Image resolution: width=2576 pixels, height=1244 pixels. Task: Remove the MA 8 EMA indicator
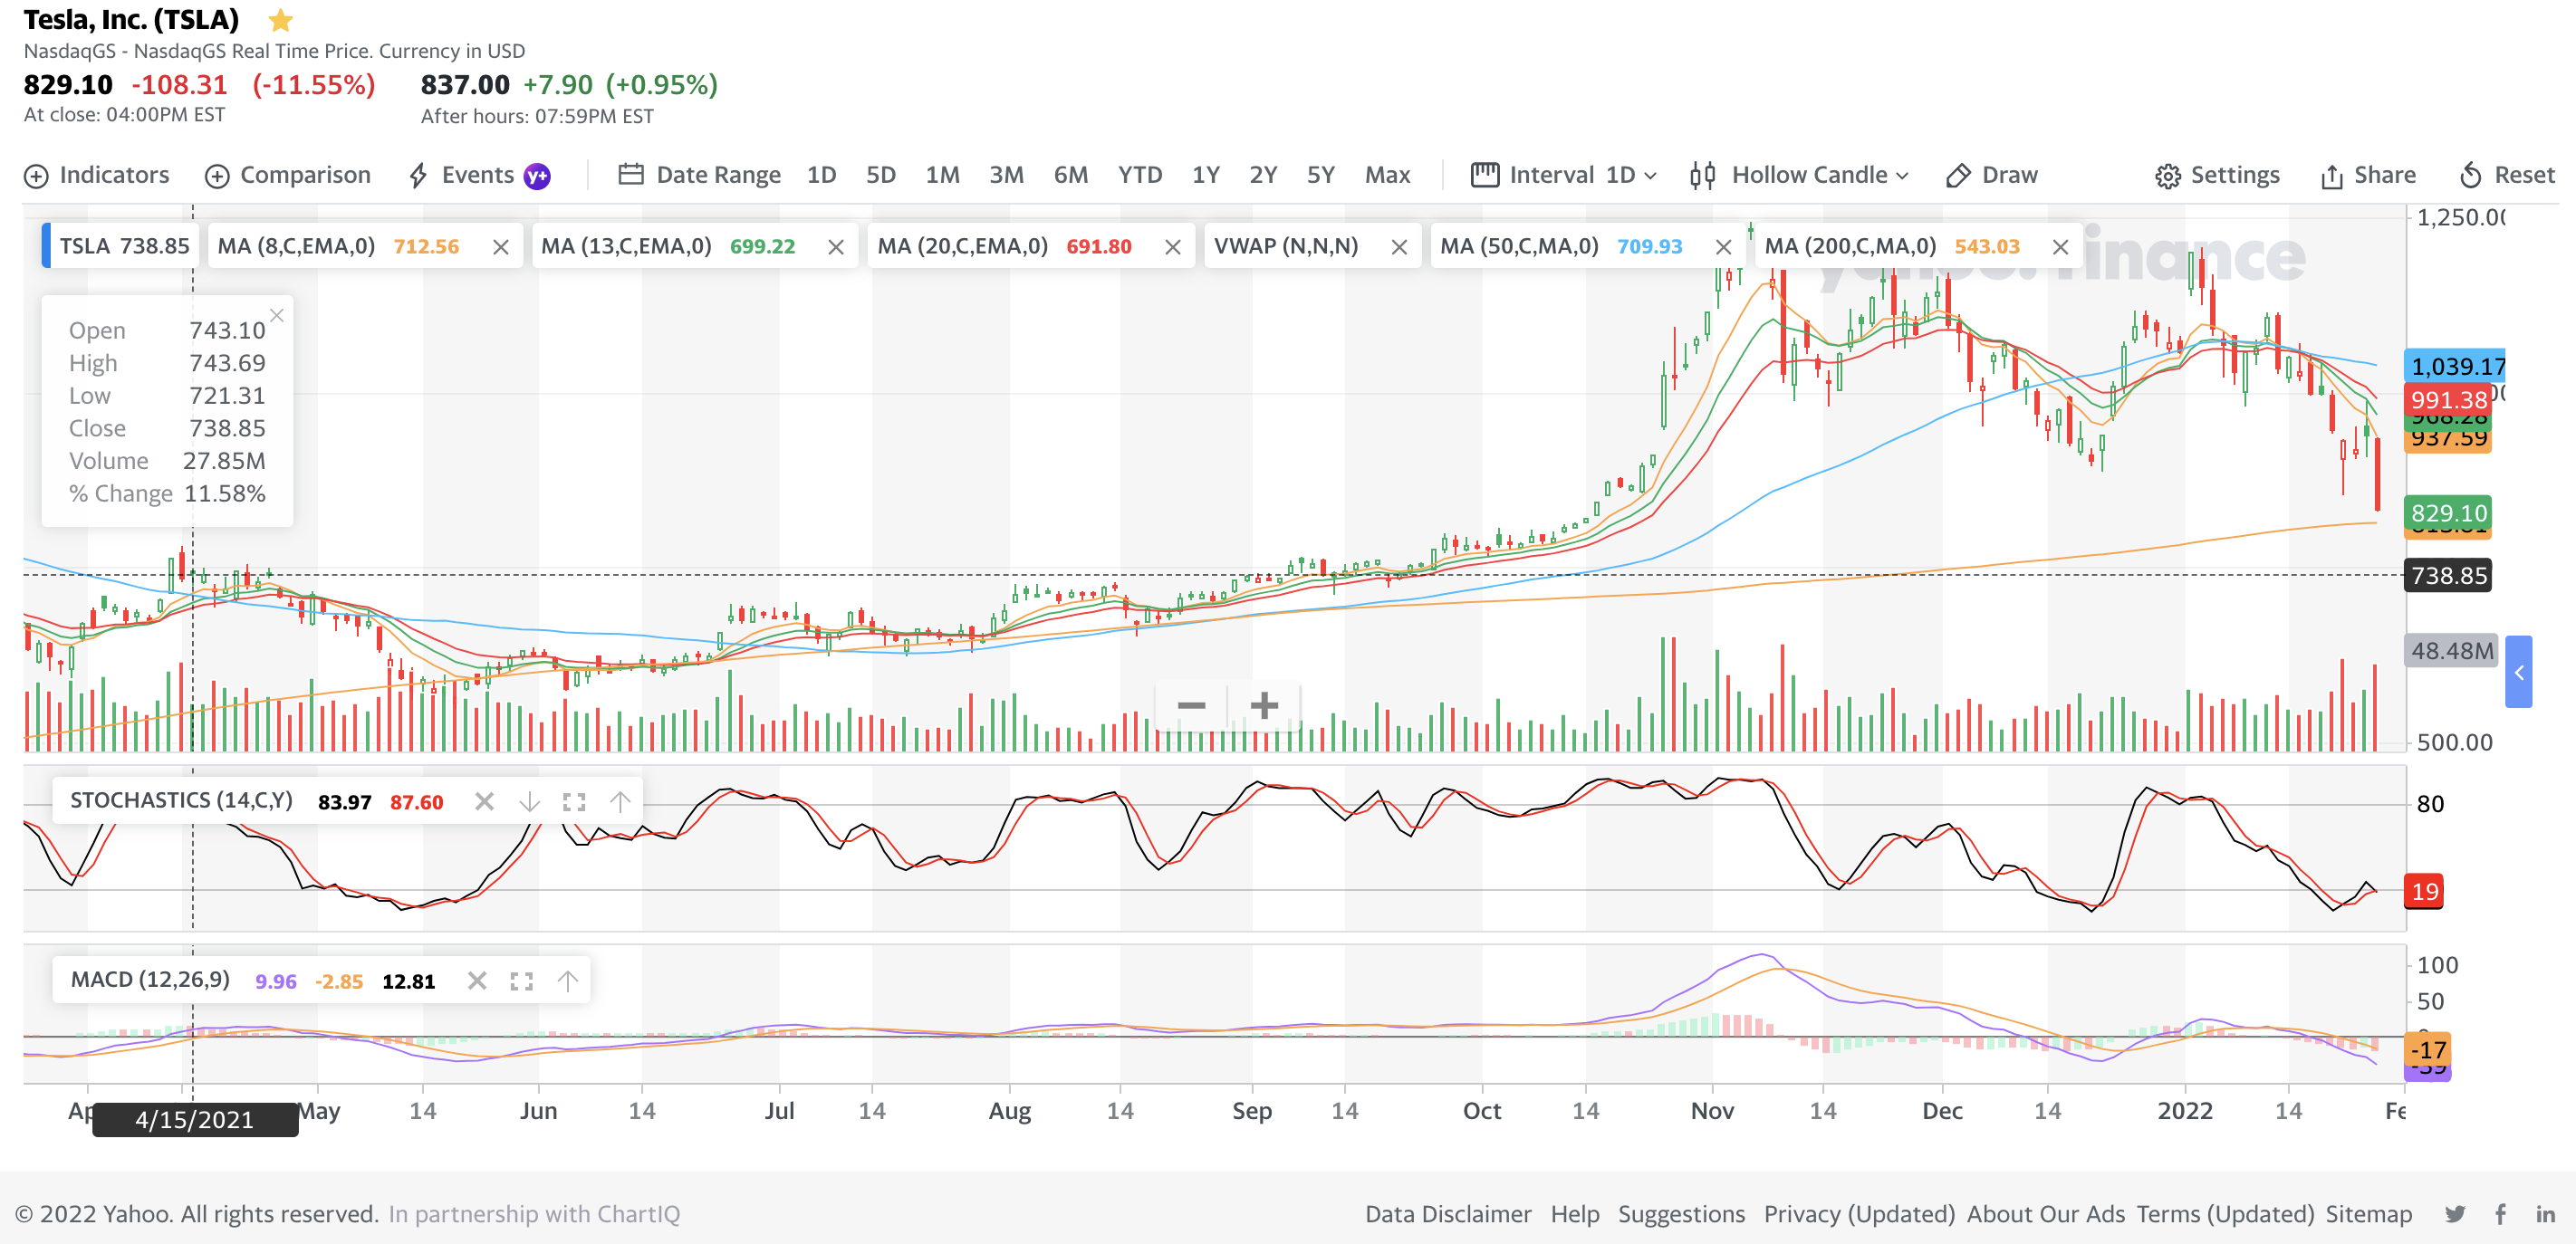(x=501, y=247)
